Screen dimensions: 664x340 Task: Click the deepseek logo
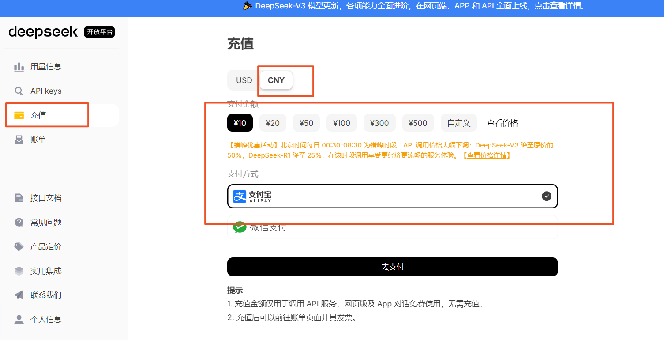tap(43, 32)
